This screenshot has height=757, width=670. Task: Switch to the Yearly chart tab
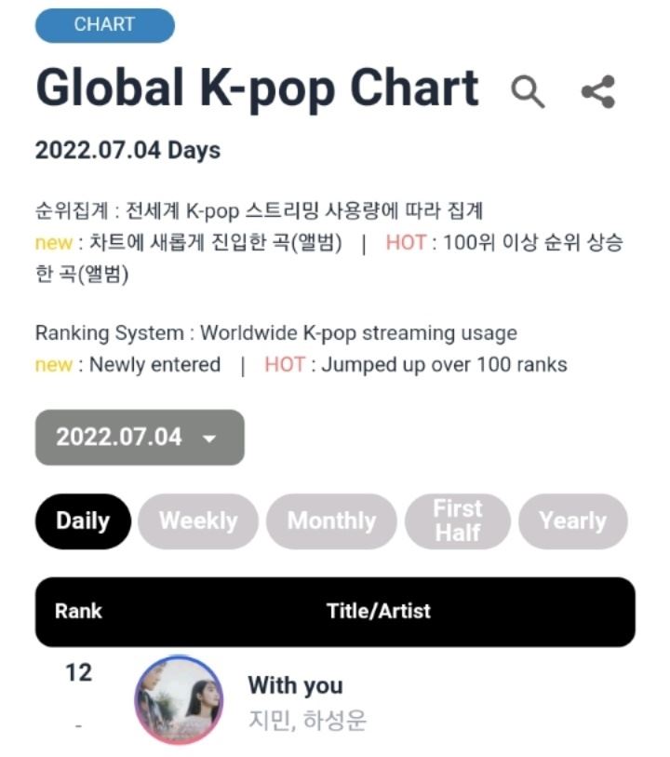coord(573,521)
